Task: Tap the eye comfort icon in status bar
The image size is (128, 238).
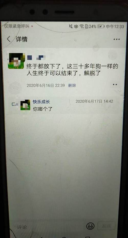Action: (x=76, y=26)
